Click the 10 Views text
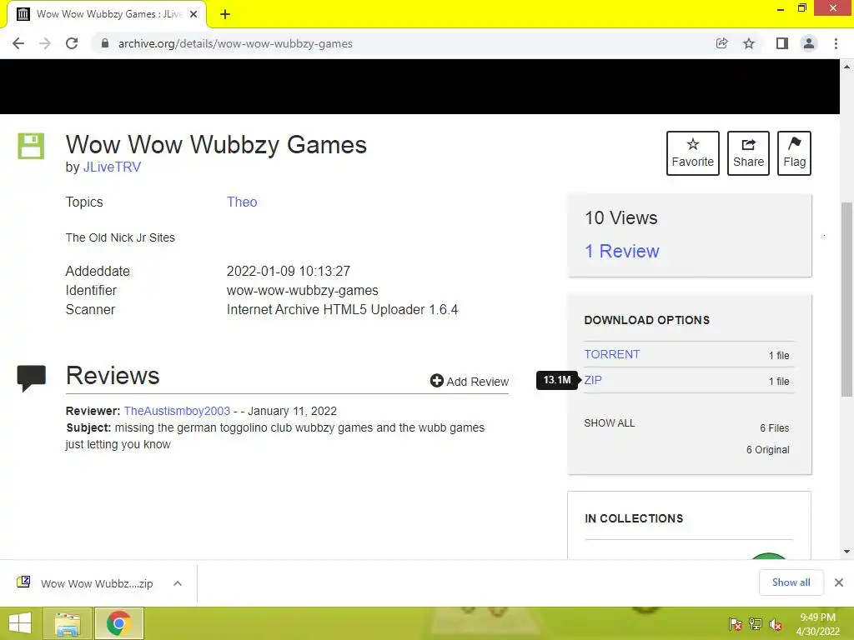Image resolution: width=854 pixels, height=640 pixels. 620,217
